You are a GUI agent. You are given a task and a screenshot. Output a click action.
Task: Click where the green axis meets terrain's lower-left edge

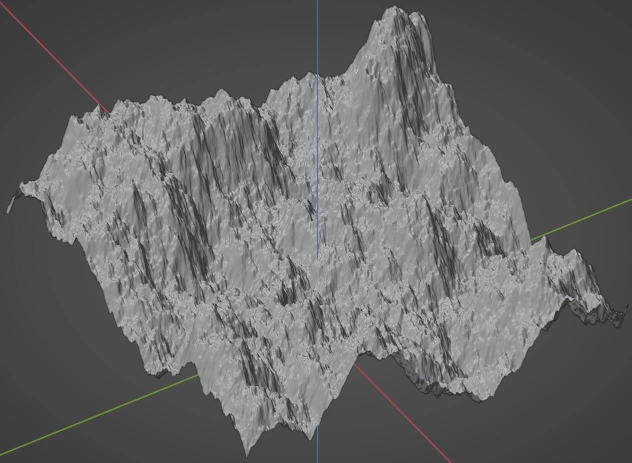pyautogui.click(x=198, y=376)
